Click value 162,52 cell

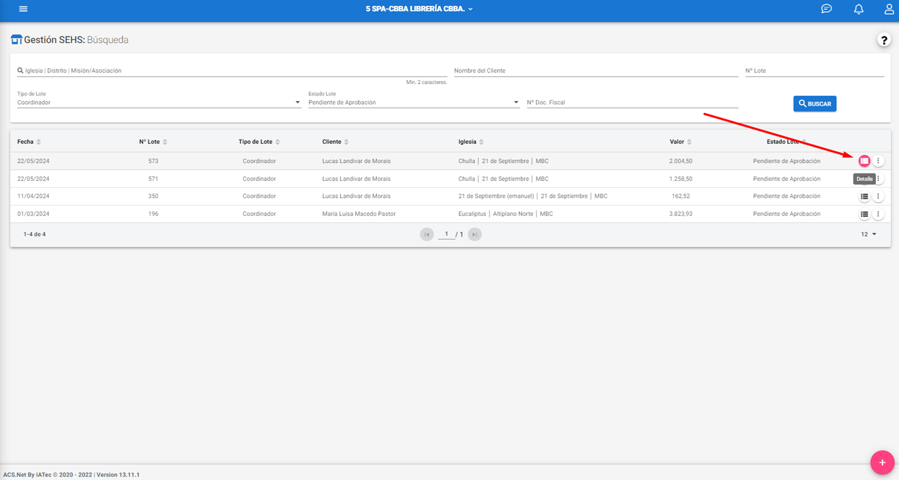tap(680, 196)
